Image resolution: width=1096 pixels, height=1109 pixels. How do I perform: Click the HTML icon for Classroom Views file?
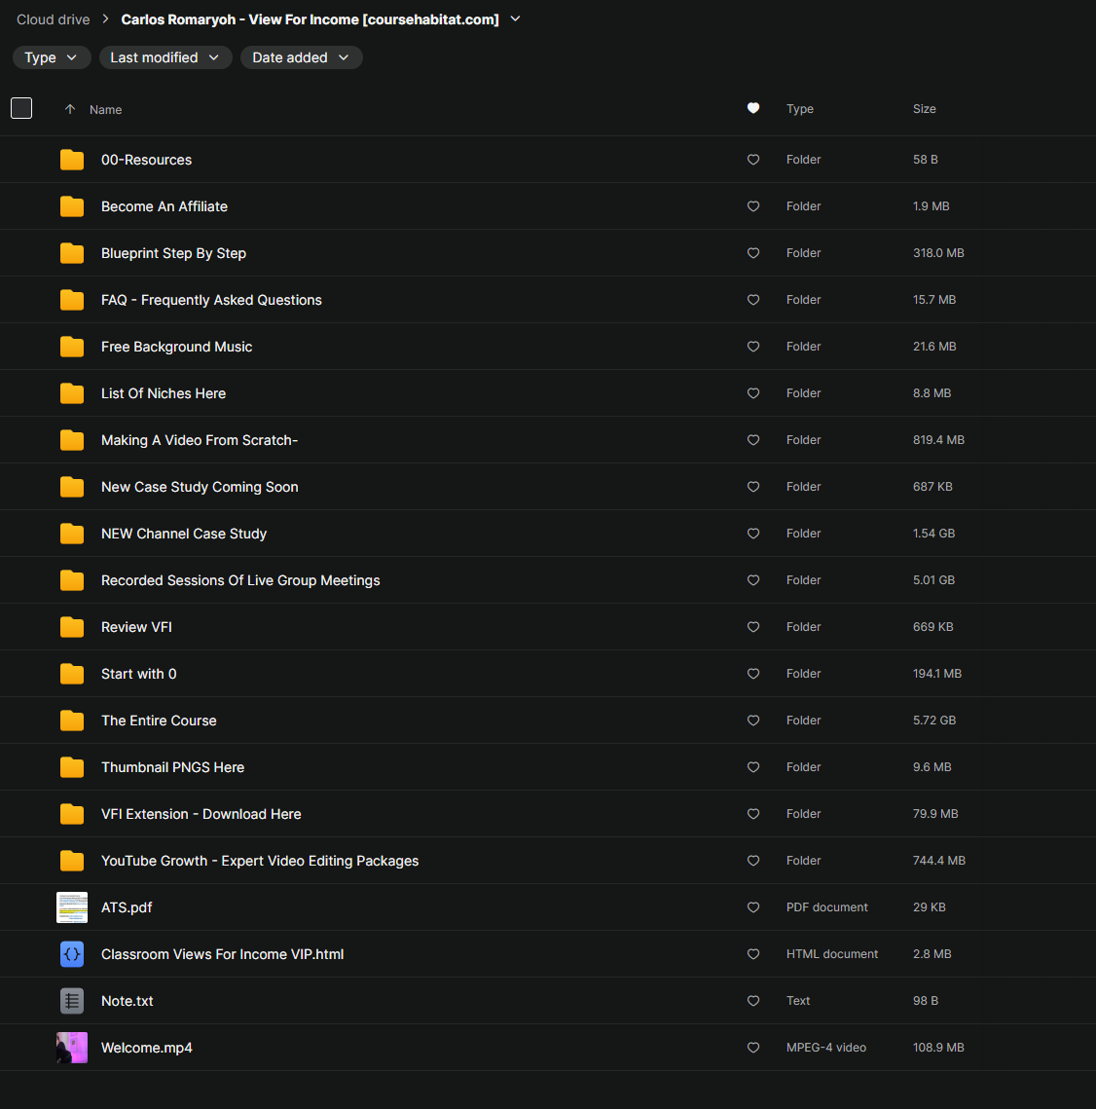click(72, 954)
